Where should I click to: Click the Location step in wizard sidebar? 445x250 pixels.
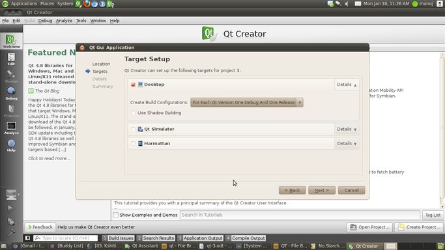[101, 64]
